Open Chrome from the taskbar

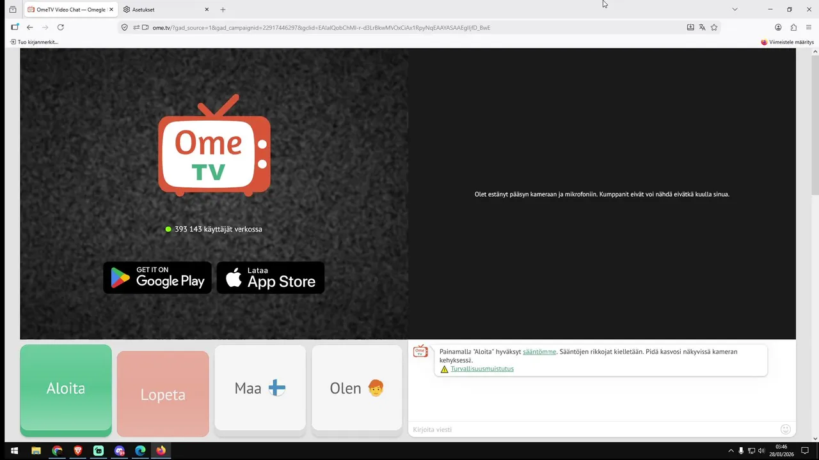(x=57, y=450)
